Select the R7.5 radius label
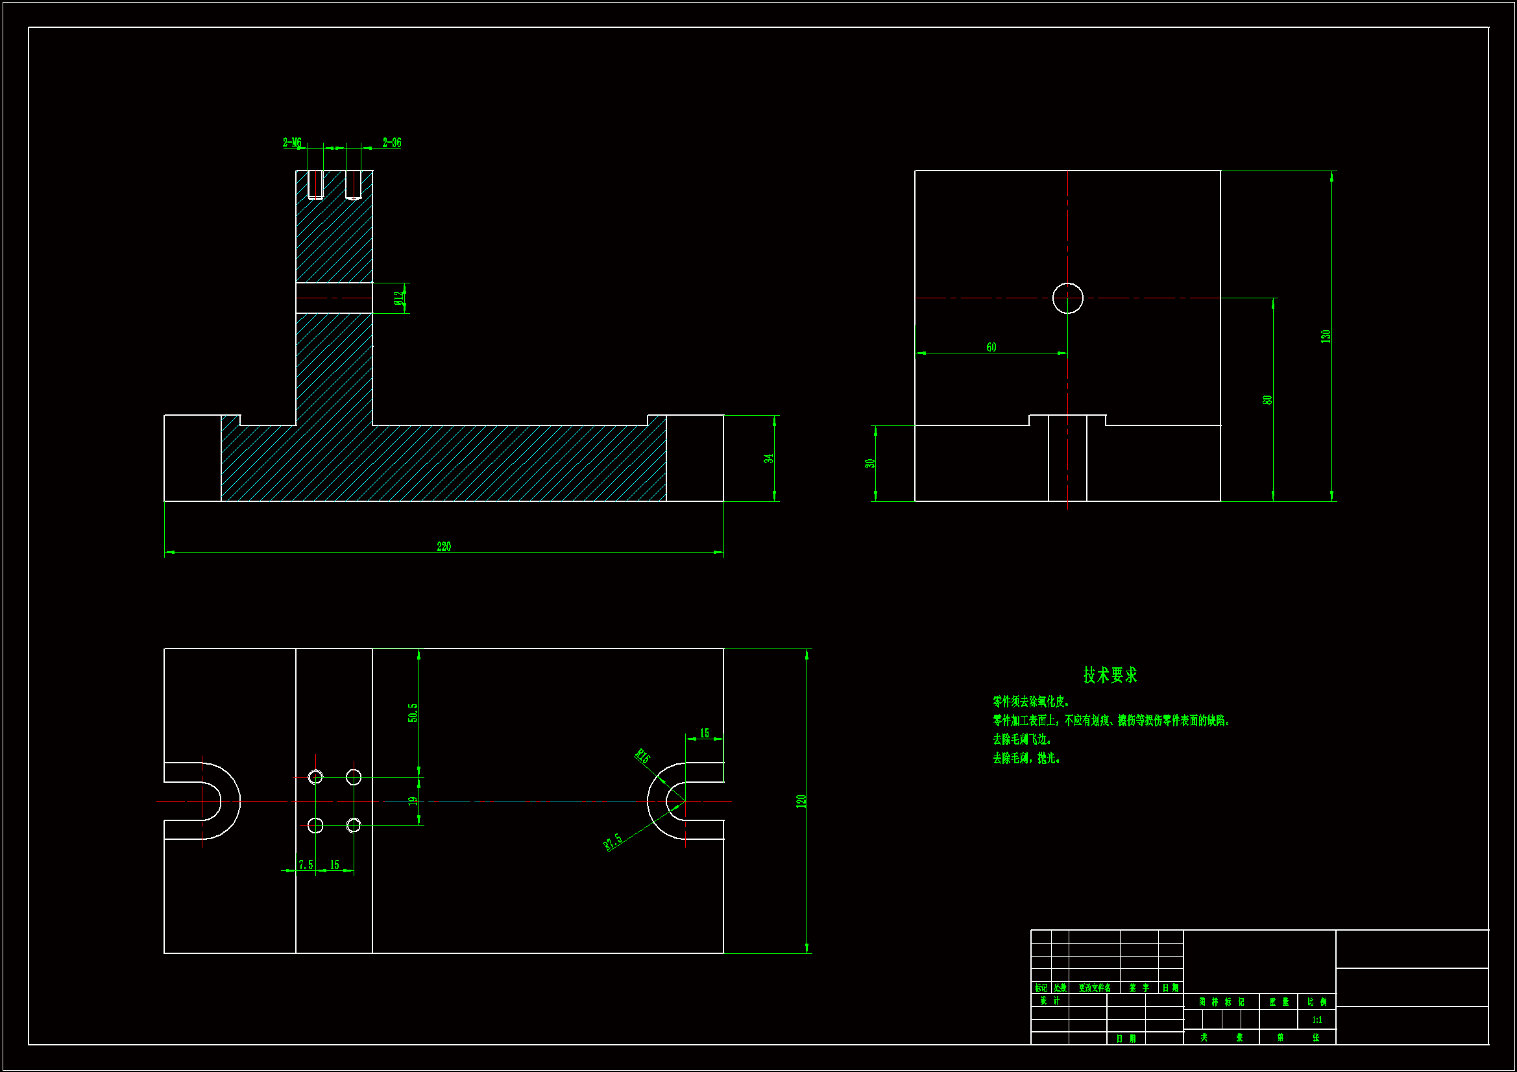Viewport: 1517px width, 1072px height. (x=613, y=842)
